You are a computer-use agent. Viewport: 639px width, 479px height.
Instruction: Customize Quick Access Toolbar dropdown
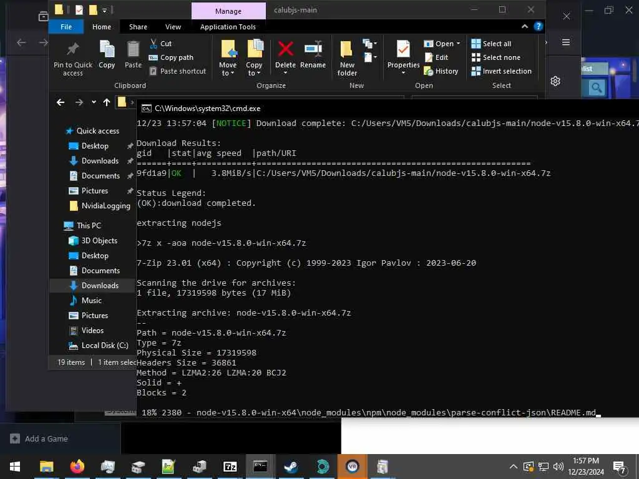click(x=104, y=10)
